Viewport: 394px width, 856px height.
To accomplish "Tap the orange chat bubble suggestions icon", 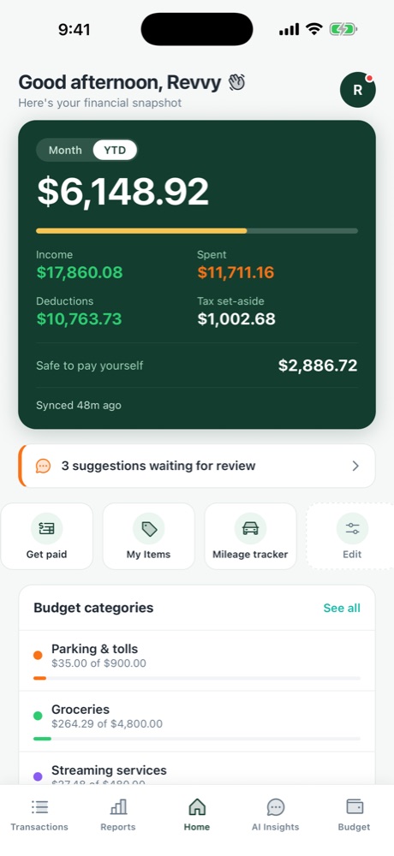I will coord(43,466).
